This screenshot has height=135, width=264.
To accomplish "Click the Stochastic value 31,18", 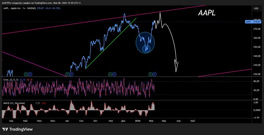I will [x=22, y=79].
